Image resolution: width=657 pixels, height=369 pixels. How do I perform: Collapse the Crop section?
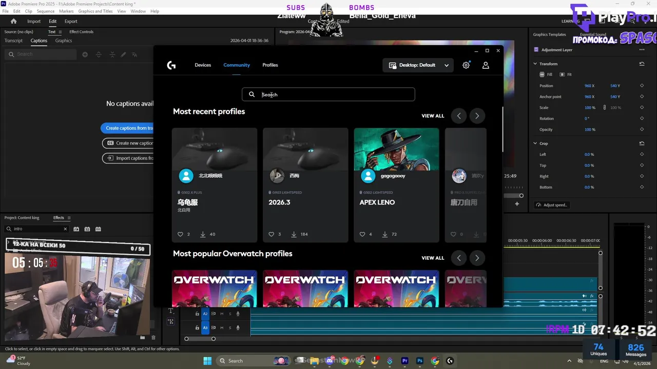[x=535, y=143]
